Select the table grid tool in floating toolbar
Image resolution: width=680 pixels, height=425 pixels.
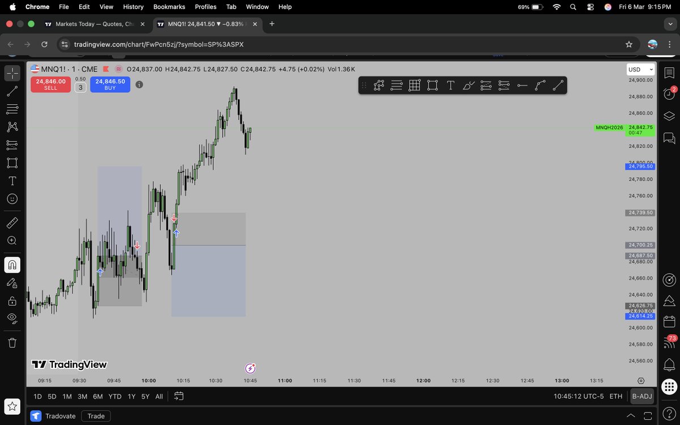click(414, 85)
